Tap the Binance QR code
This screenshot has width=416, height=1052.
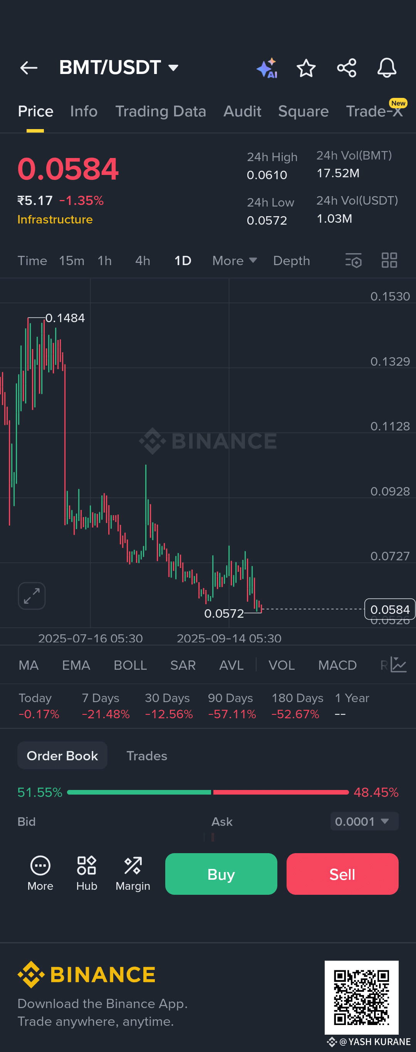[x=361, y=997]
